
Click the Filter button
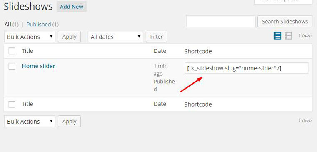click(x=157, y=37)
